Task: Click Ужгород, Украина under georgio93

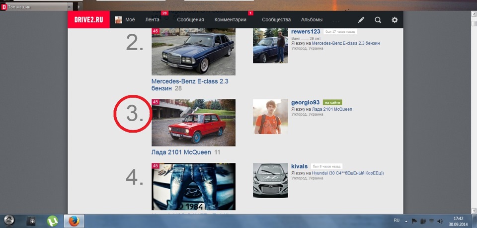Action: click(x=307, y=114)
